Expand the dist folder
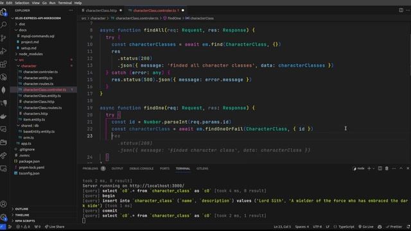411x231 pixels. tap(22, 24)
